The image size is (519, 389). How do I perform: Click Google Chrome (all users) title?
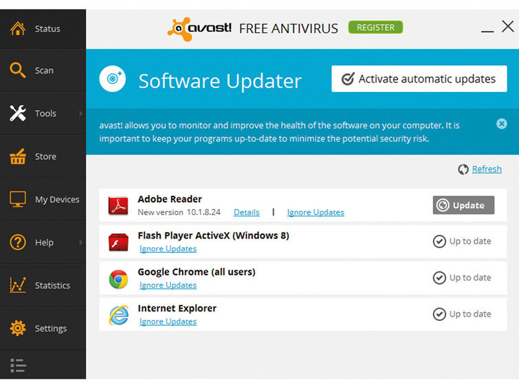(197, 272)
